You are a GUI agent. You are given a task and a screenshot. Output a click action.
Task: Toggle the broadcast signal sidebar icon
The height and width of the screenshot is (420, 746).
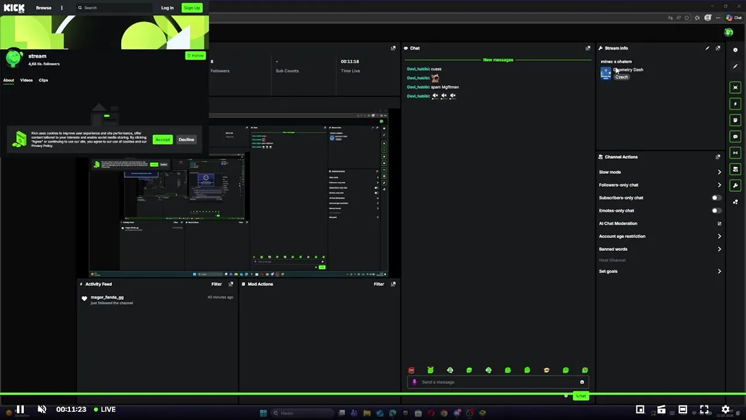click(736, 153)
